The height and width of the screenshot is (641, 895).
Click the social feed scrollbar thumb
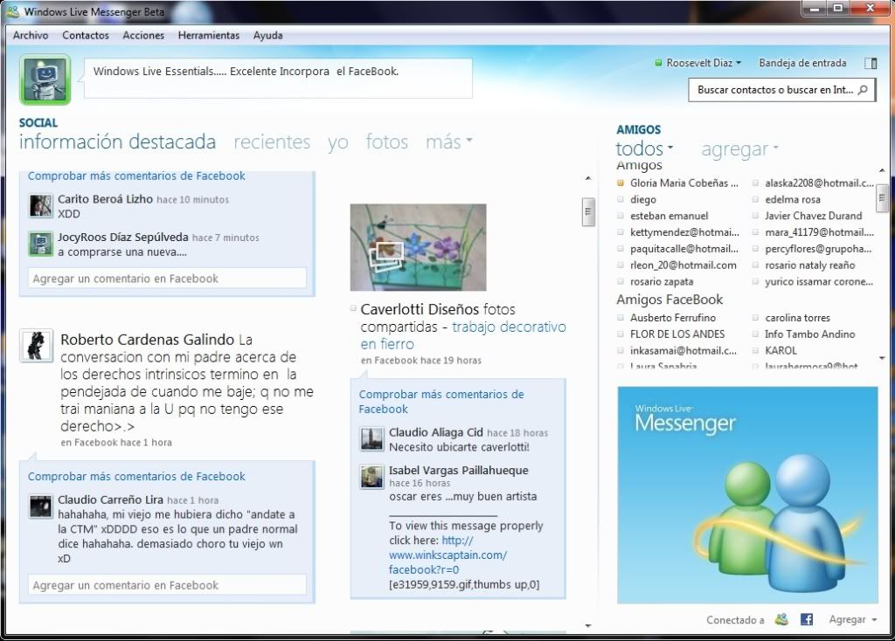[588, 211]
